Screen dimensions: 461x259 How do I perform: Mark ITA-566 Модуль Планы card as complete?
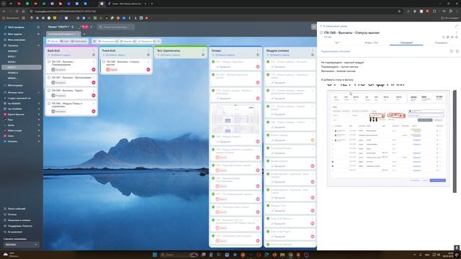coord(49,104)
